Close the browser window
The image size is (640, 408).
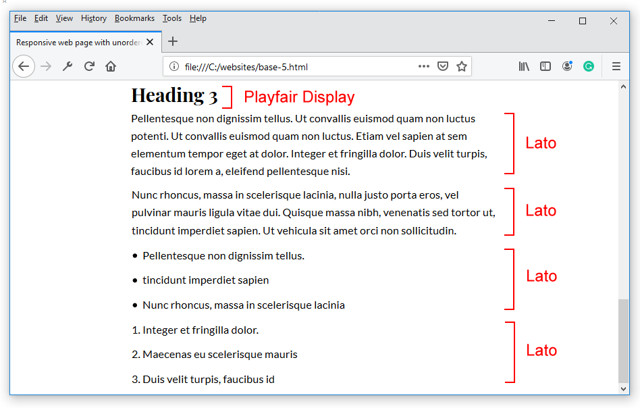[x=614, y=21]
